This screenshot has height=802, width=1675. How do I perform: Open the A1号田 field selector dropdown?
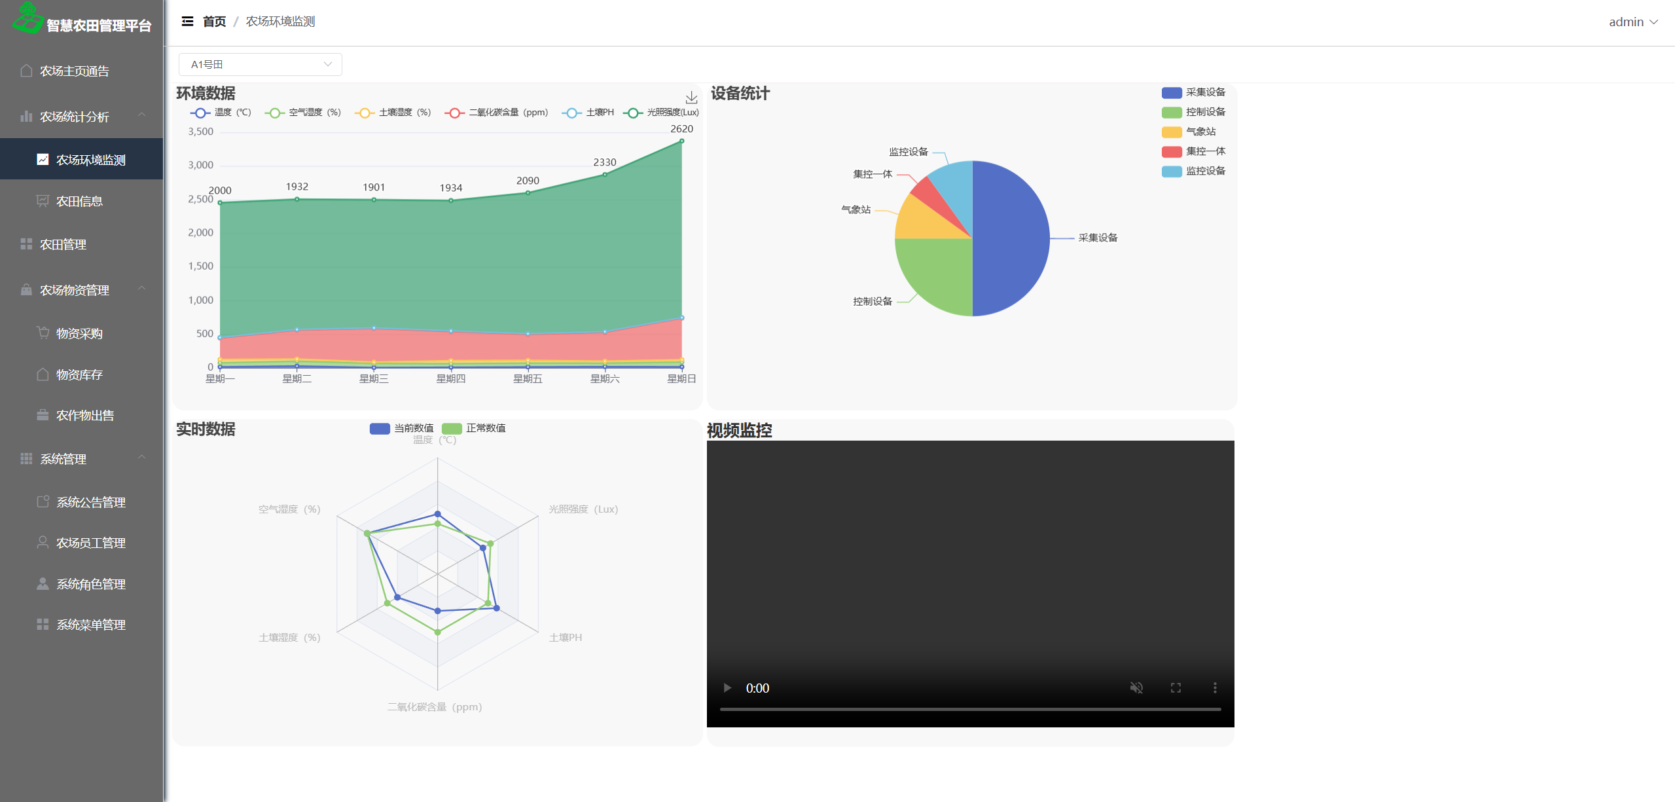260,64
